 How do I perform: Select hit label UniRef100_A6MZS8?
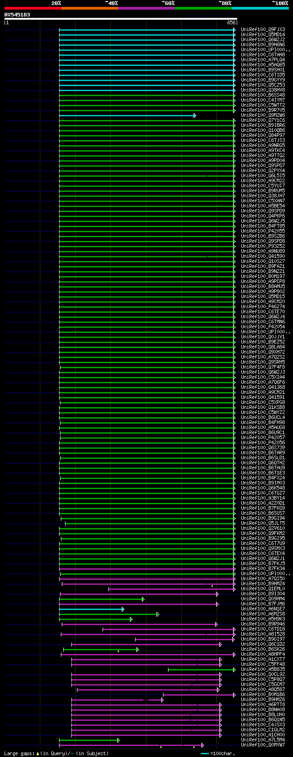tap(263, 614)
